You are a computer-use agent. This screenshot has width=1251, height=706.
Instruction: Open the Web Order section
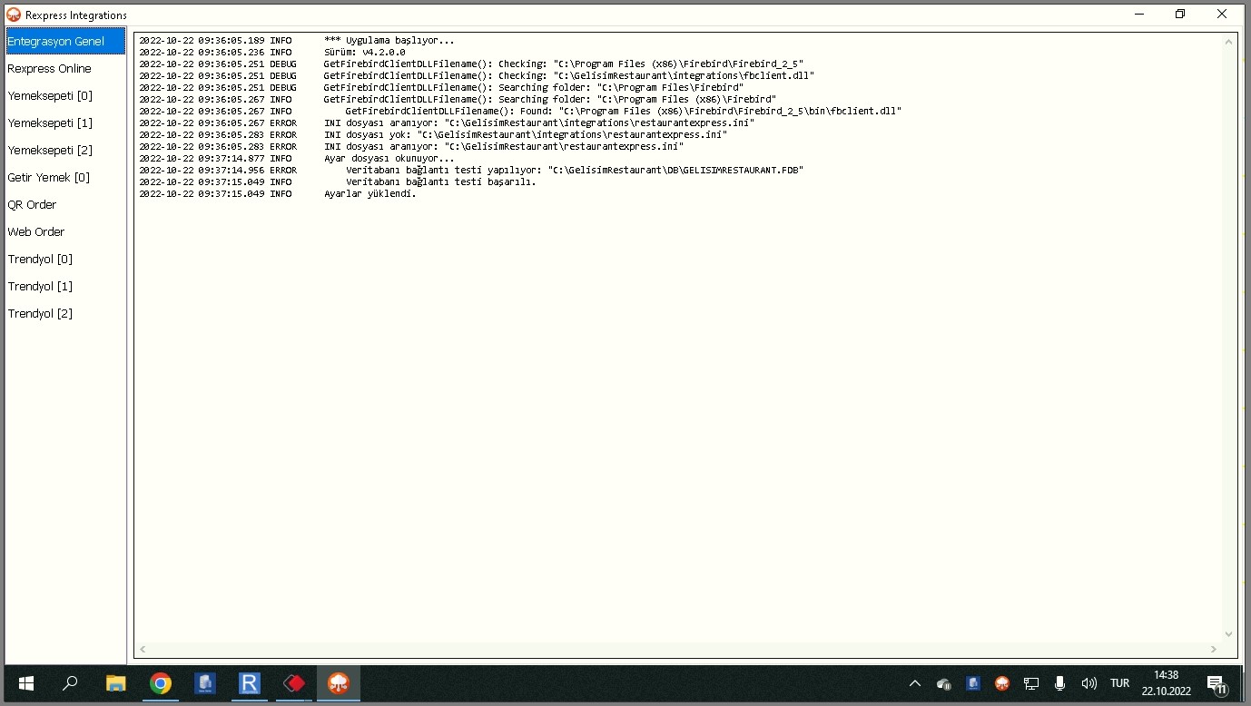click(x=65, y=231)
